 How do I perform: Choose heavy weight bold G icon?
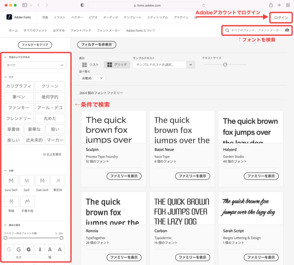[x=29, y=249]
